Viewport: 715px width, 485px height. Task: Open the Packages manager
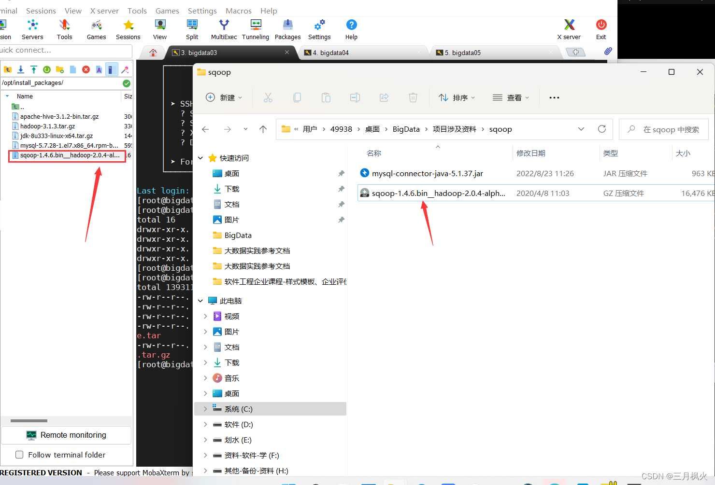(287, 29)
